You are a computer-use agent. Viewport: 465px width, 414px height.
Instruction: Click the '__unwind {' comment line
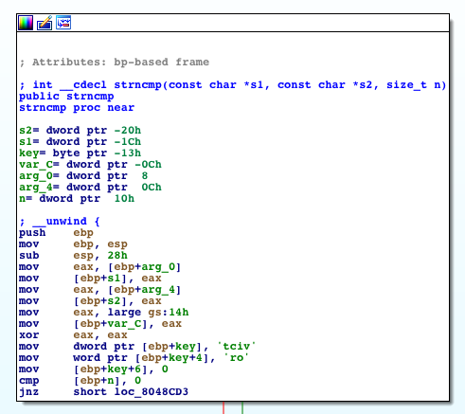click(x=60, y=221)
